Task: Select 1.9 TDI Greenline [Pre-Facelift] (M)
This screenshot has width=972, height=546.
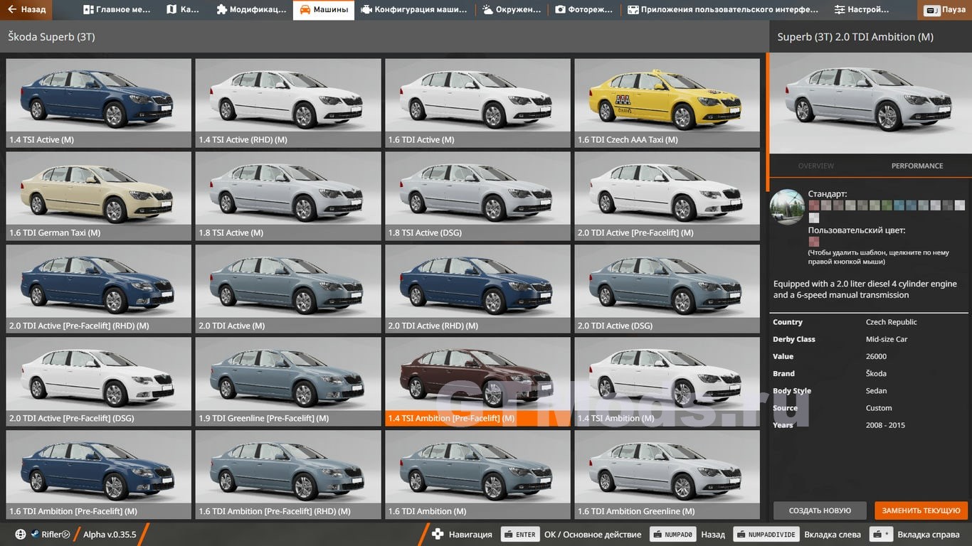Action: (288, 382)
